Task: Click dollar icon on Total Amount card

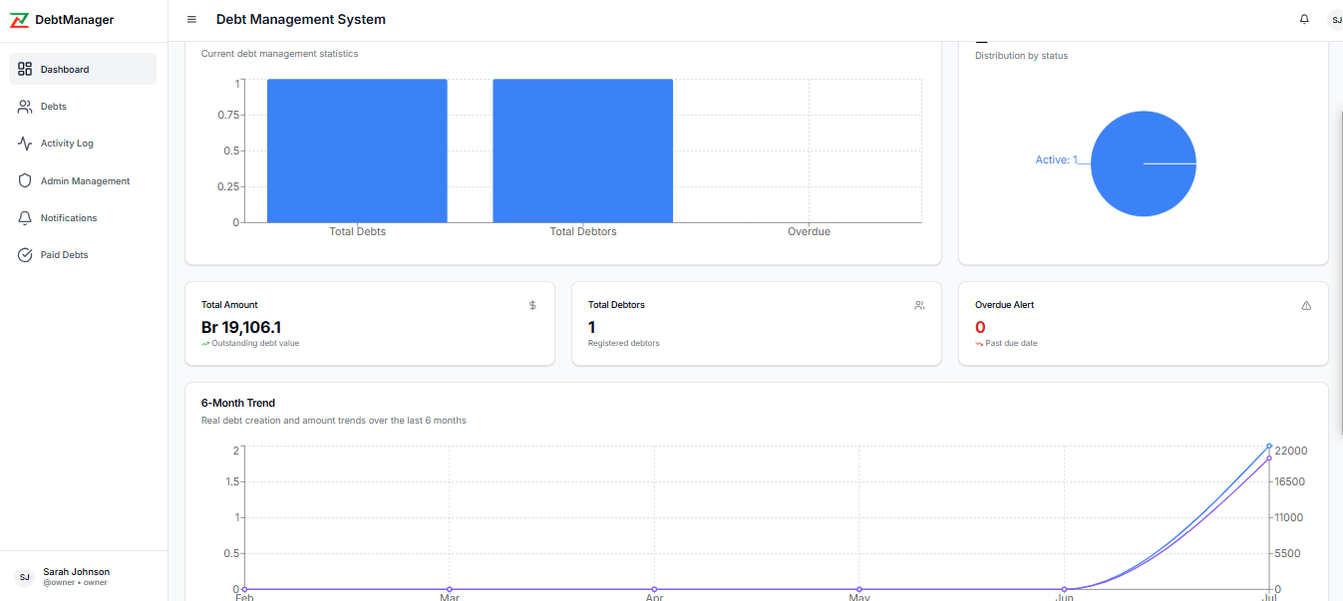Action: point(532,305)
